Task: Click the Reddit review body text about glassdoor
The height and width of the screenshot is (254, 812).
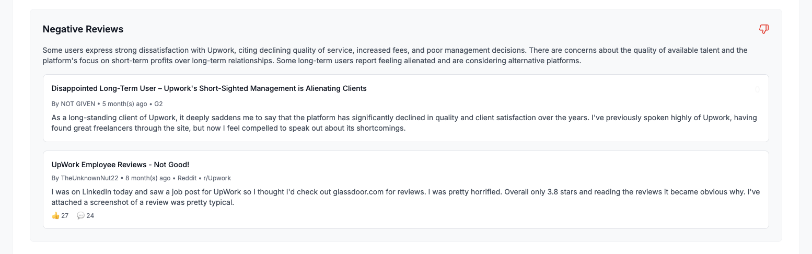Action: tap(366, 197)
